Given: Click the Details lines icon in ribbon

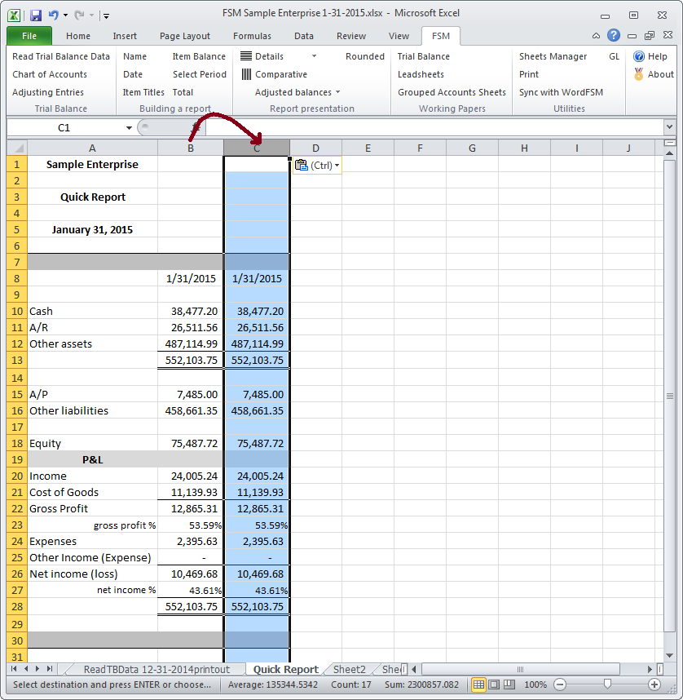Looking at the screenshot, I should [246, 56].
